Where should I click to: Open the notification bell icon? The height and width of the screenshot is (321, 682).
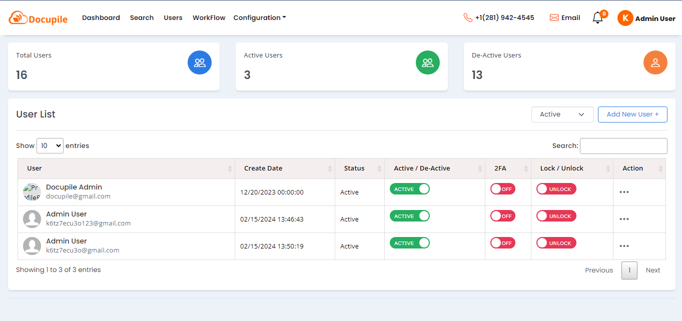click(x=597, y=18)
